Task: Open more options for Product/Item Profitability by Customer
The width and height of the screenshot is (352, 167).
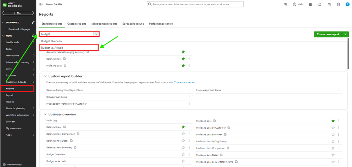Action: [189, 104]
